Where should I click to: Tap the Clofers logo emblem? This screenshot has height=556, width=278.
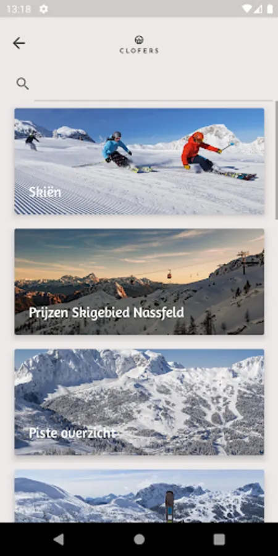tap(139, 40)
